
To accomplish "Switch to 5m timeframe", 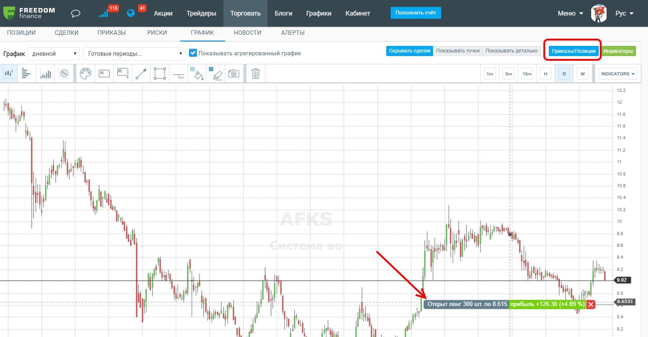I will coord(509,74).
